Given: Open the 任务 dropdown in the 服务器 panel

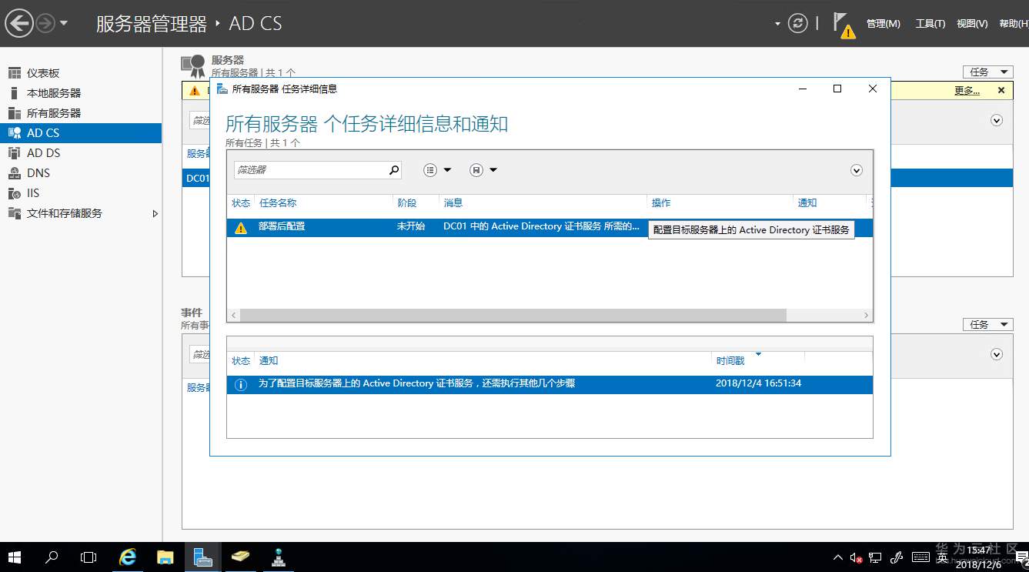Looking at the screenshot, I should pos(988,72).
